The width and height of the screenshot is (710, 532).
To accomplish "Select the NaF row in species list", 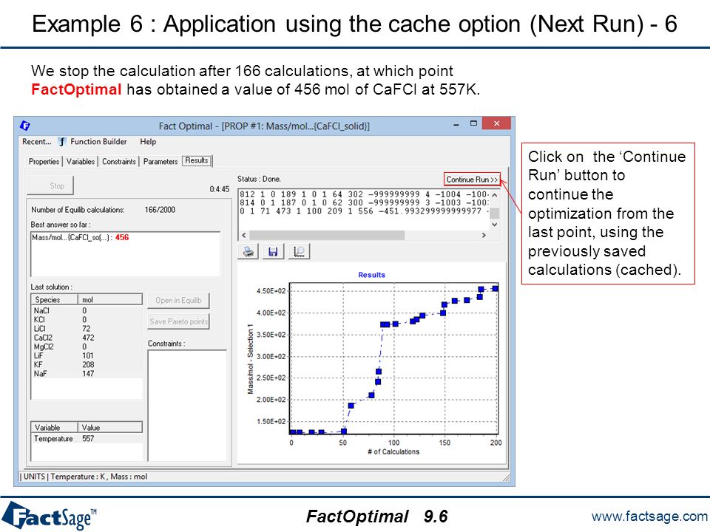I will pos(87,374).
